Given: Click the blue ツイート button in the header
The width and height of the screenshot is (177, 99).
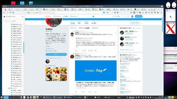Looking at the screenshot, I should click(139, 16).
